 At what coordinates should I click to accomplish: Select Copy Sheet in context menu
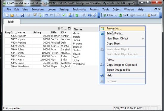click(122, 44)
